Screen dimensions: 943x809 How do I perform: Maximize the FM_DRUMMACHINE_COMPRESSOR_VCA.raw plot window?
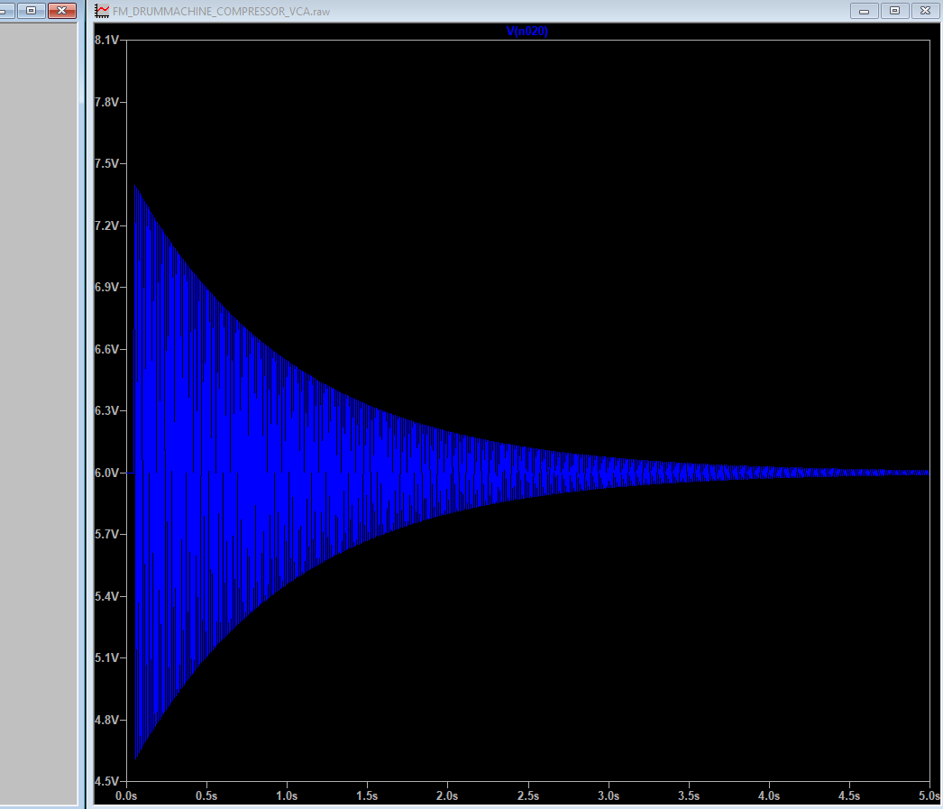[894, 11]
